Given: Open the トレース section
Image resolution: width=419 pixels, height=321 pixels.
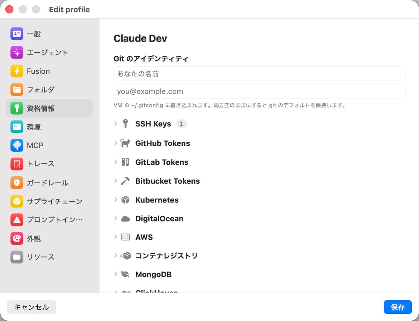Looking at the screenshot, I should (50, 164).
